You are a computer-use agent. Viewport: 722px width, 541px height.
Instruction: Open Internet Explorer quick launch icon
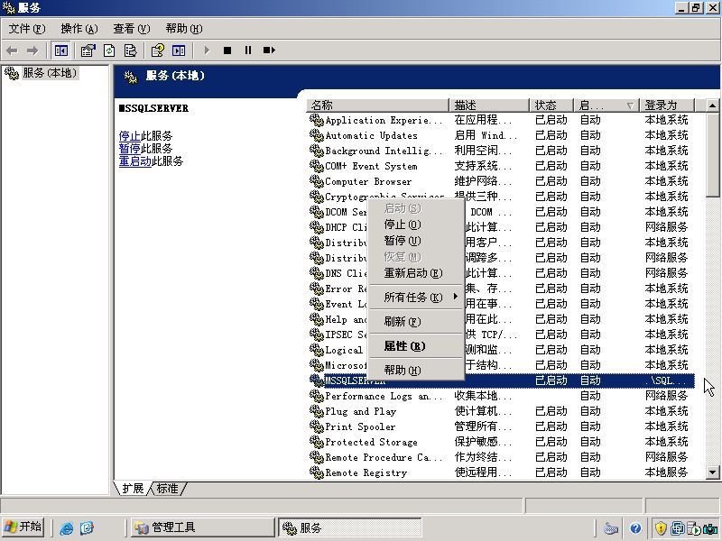pyautogui.click(x=66, y=527)
